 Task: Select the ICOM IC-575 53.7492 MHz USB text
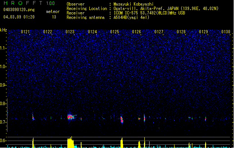pyautogui.click(x=150, y=13)
